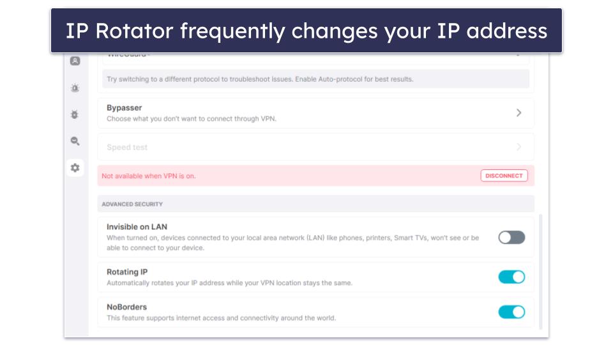Select the Speed test row
Screen dimensions: 613x345
(x=315, y=147)
